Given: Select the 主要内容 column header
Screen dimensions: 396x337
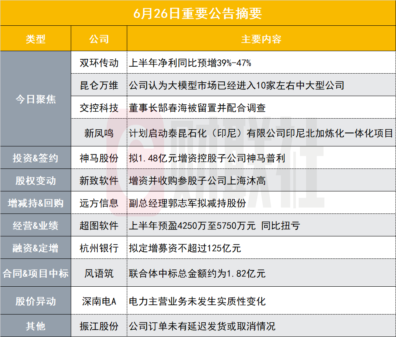Looking at the screenshot, I should [261, 39].
